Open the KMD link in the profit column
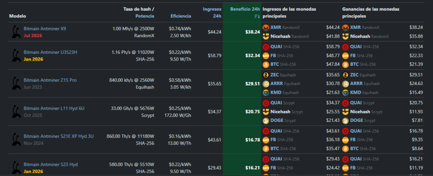433x176 pixels. [x=355, y=93]
